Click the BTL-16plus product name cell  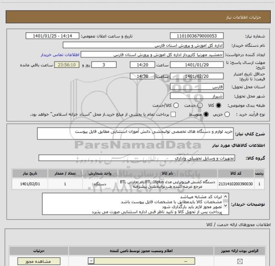[x=167, y=184]
